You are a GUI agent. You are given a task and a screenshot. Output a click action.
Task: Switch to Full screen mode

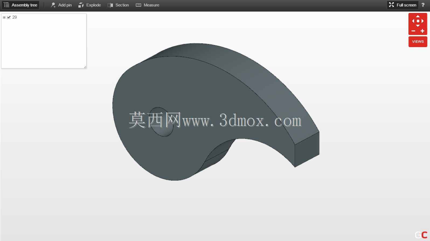(x=403, y=5)
